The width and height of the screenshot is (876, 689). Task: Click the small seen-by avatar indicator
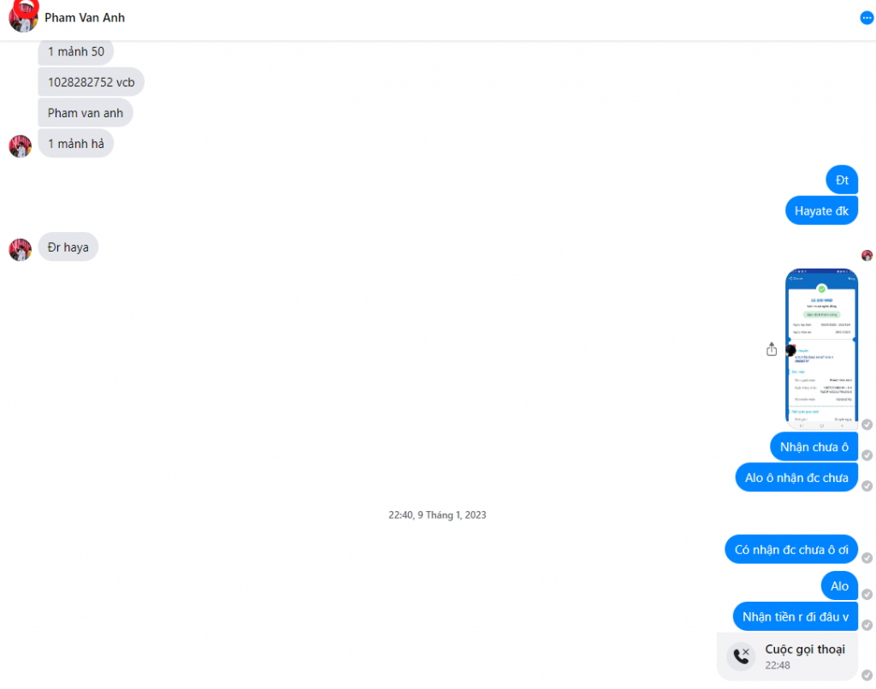click(x=867, y=255)
